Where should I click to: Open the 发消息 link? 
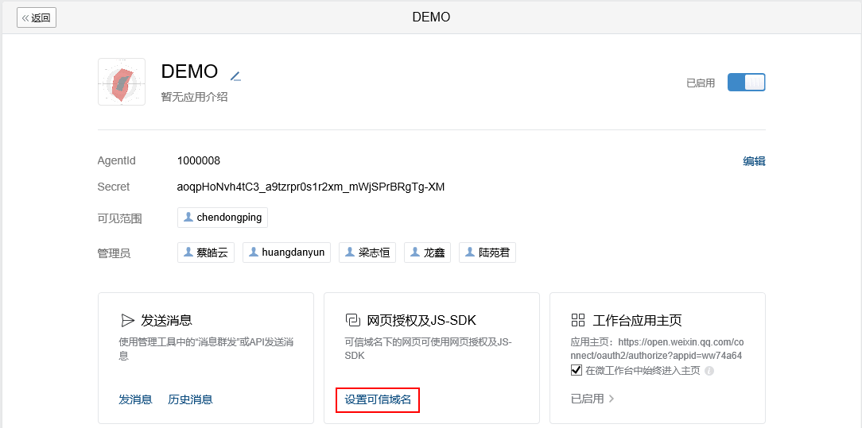(135, 399)
